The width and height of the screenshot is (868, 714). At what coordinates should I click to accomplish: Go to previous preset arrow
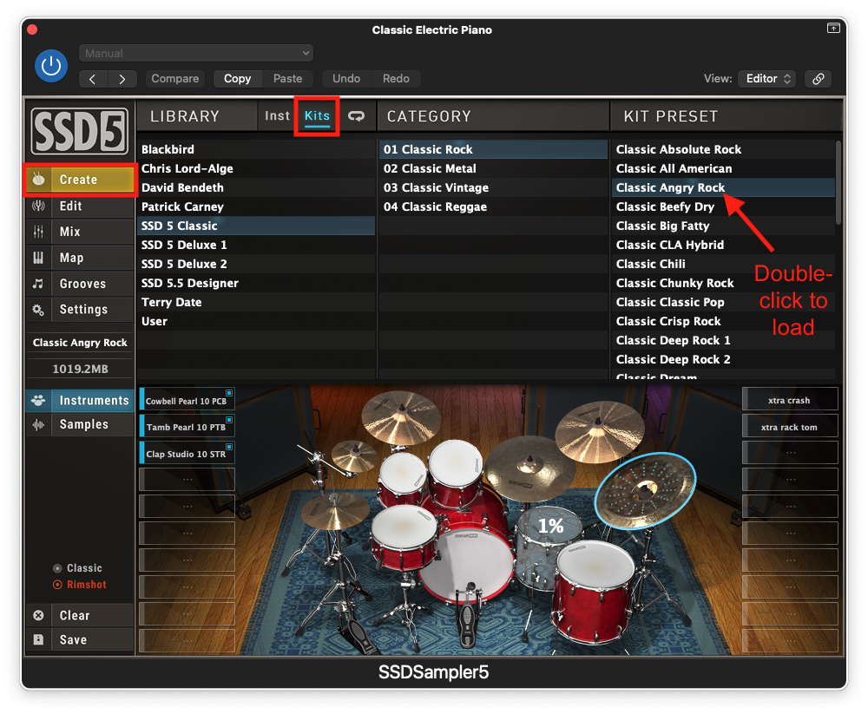[x=93, y=79]
